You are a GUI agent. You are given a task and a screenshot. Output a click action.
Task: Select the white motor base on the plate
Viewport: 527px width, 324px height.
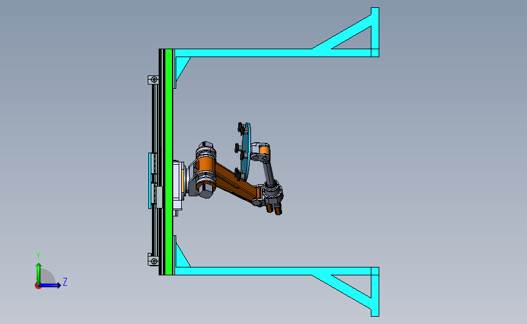[x=179, y=185]
